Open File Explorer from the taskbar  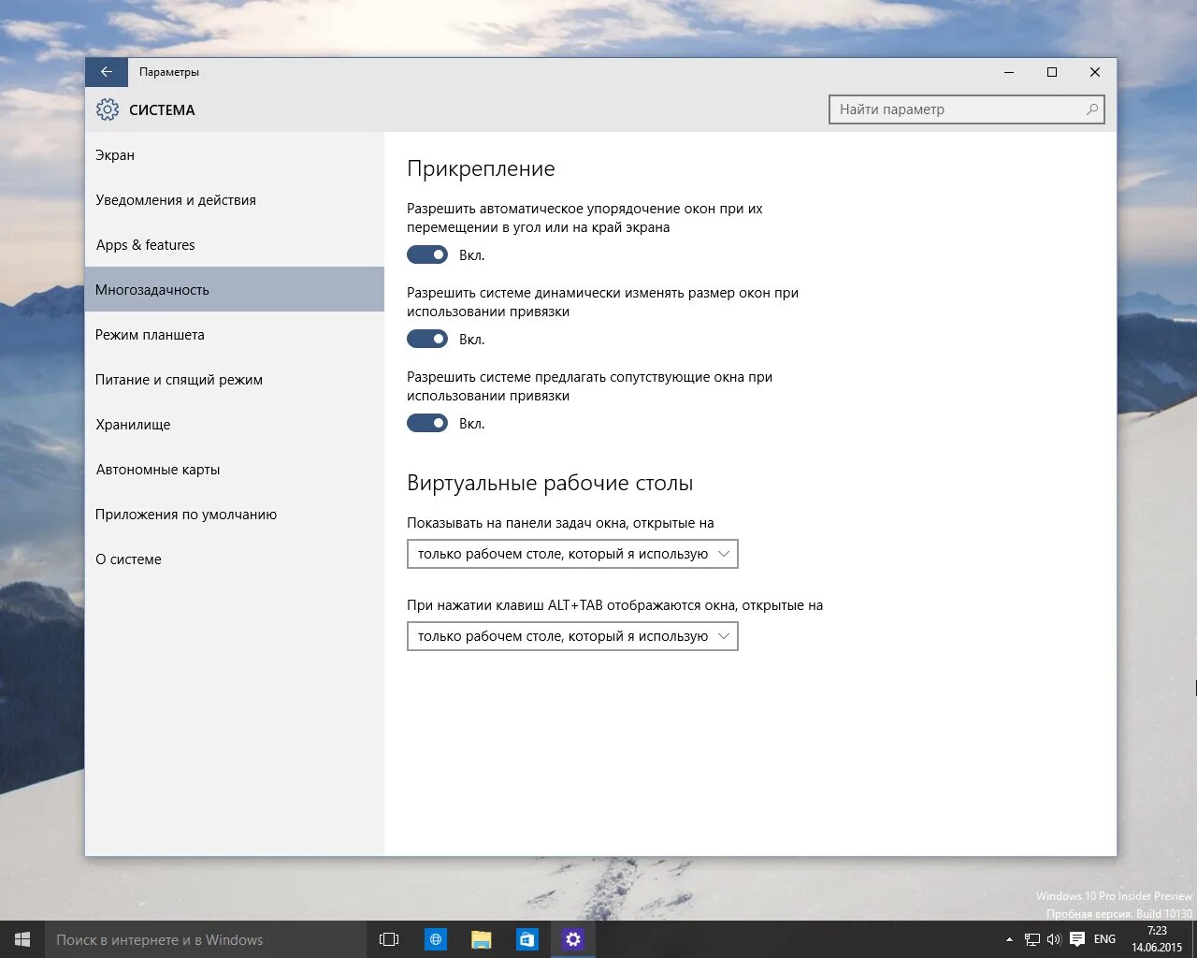coord(481,939)
